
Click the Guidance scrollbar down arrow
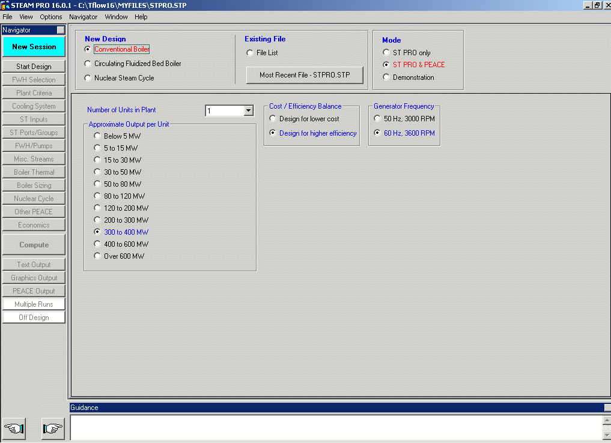(x=607, y=435)
